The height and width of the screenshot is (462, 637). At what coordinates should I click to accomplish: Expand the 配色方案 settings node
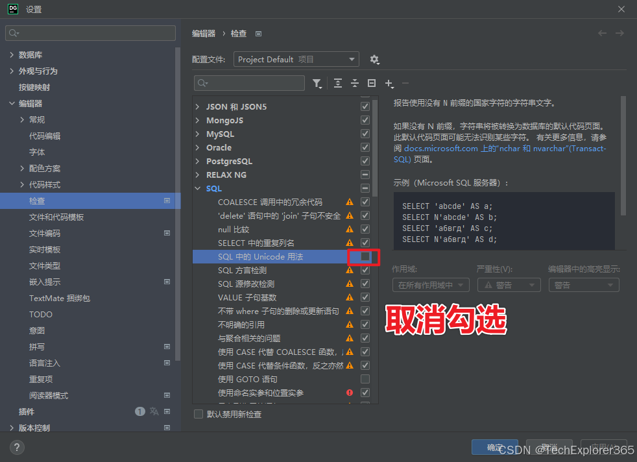[x=22, y=168]
